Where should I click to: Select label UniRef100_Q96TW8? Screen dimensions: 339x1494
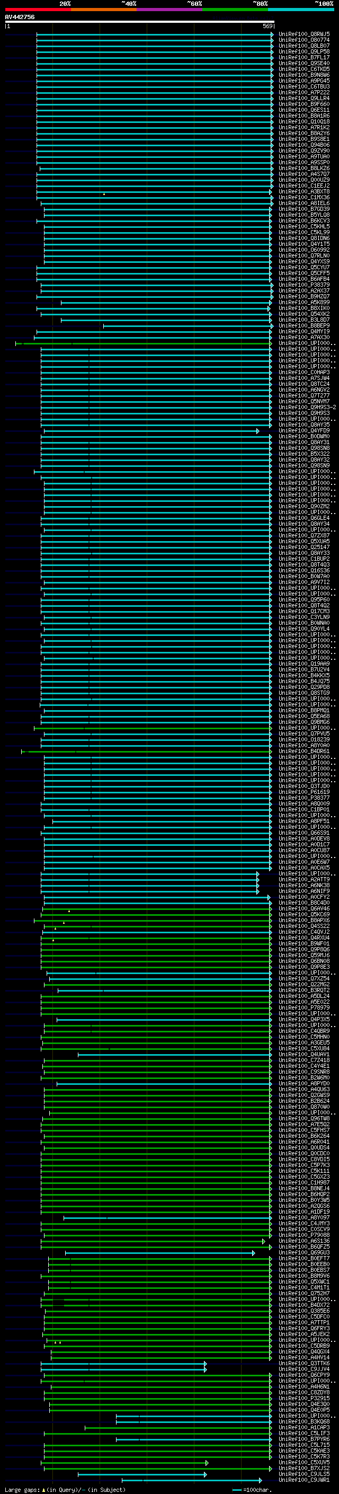(304, 1118)
